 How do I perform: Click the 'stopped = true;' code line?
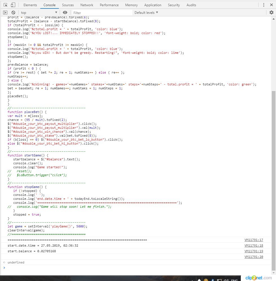tap(27, 214)
